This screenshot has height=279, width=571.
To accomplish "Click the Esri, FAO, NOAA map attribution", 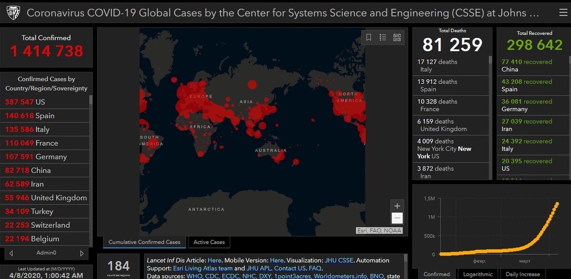I will tap(379, 231).
